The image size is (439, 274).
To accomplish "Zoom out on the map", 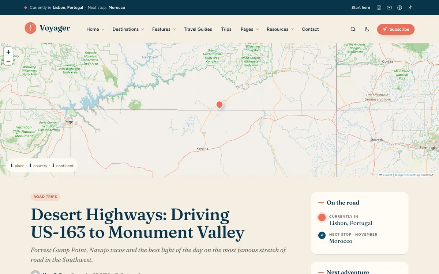I will coord(8,61).
